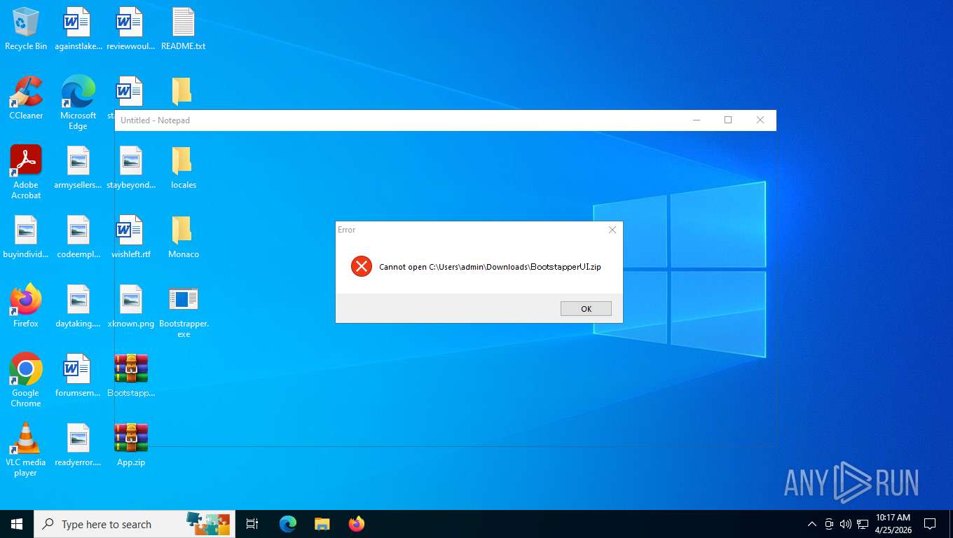
Task: Maximize the Untitled - Notepad window
Action: click(x=728, y=120)
